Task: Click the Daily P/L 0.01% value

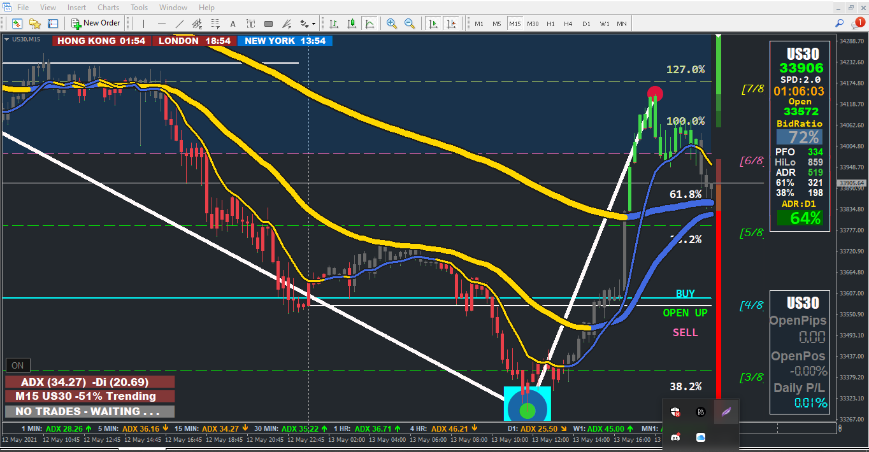Action: tap(811, 402)
